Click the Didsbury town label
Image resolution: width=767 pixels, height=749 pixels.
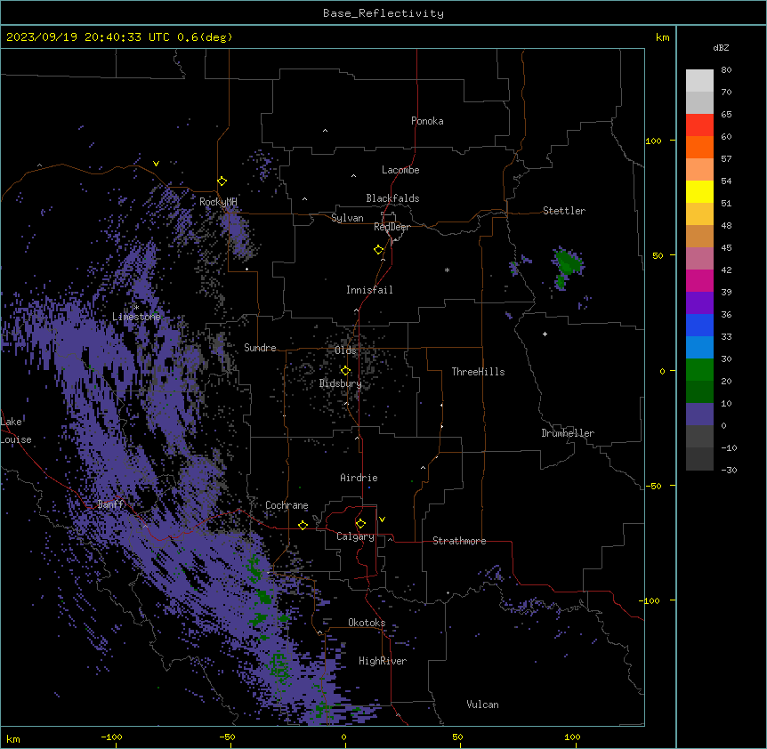tap(341, 383)
